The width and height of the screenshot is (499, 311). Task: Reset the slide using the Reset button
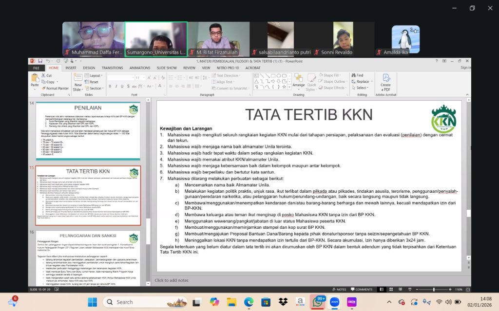tap(92, 82)
